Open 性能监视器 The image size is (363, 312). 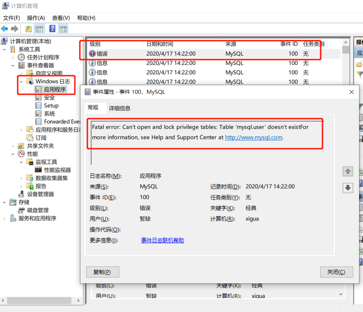pos(58,170)
